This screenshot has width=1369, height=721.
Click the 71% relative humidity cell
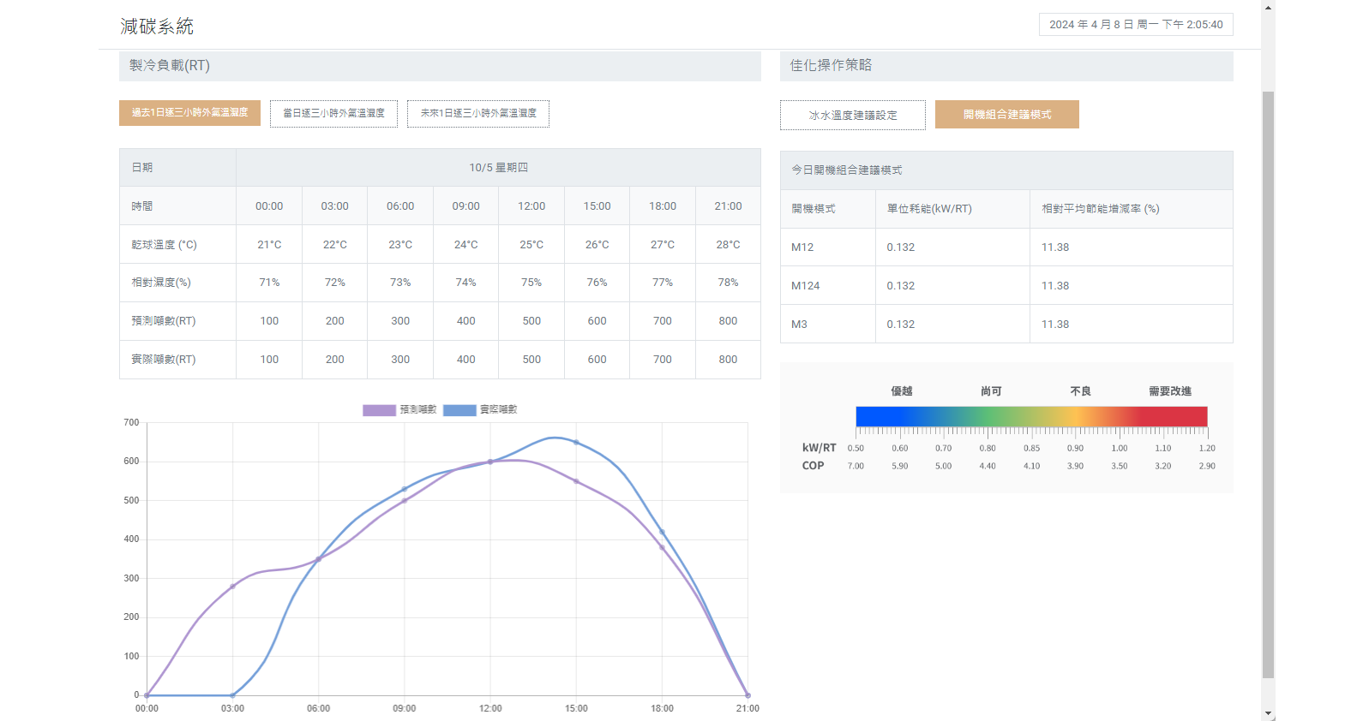269,283
